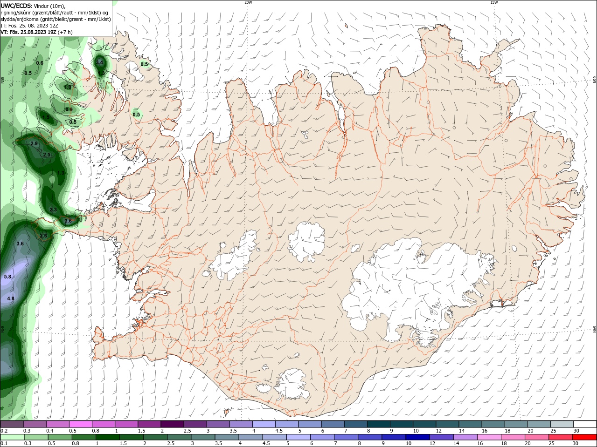
Task: Click the 0.6 precipitation value label
Action: pyautogui.click(x=40, y=63)
